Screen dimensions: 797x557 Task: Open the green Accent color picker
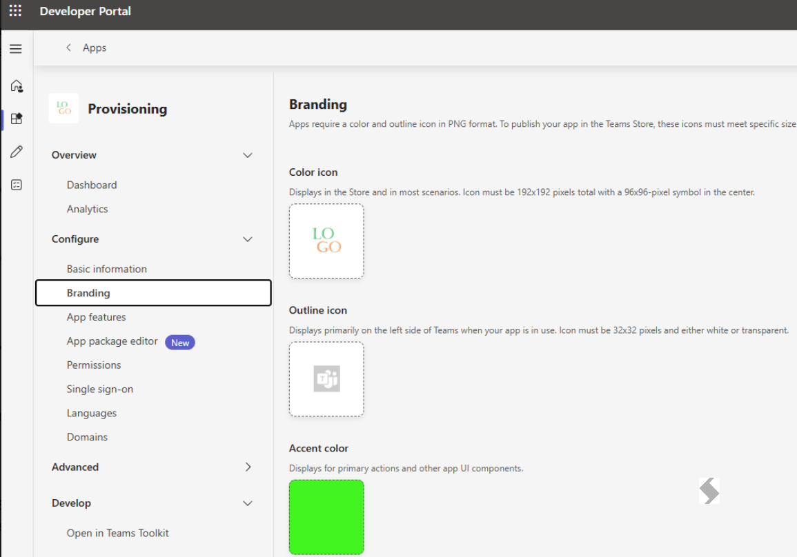coord(326,517)
